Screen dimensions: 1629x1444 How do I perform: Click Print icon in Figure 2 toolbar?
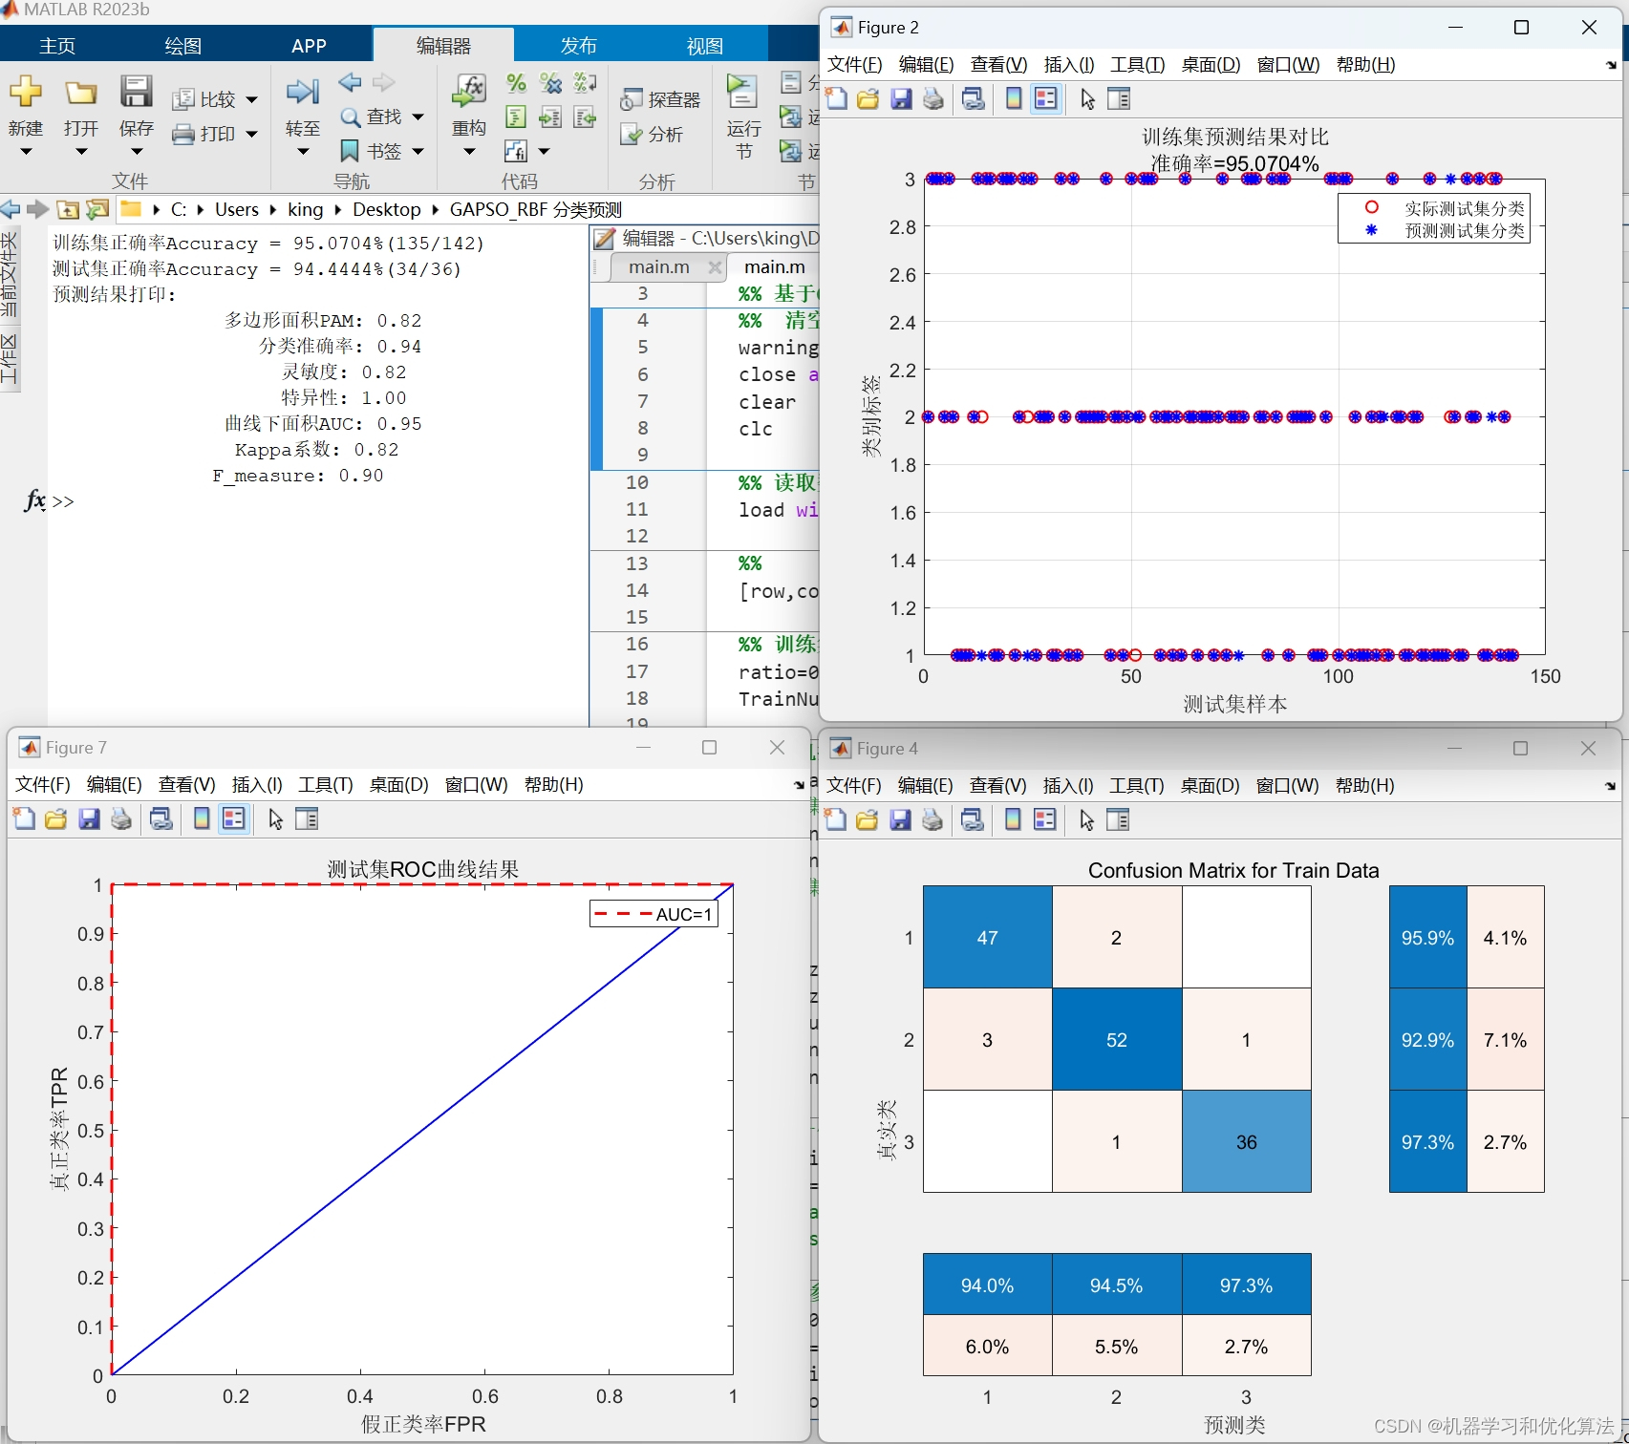[x=933, y=98]
